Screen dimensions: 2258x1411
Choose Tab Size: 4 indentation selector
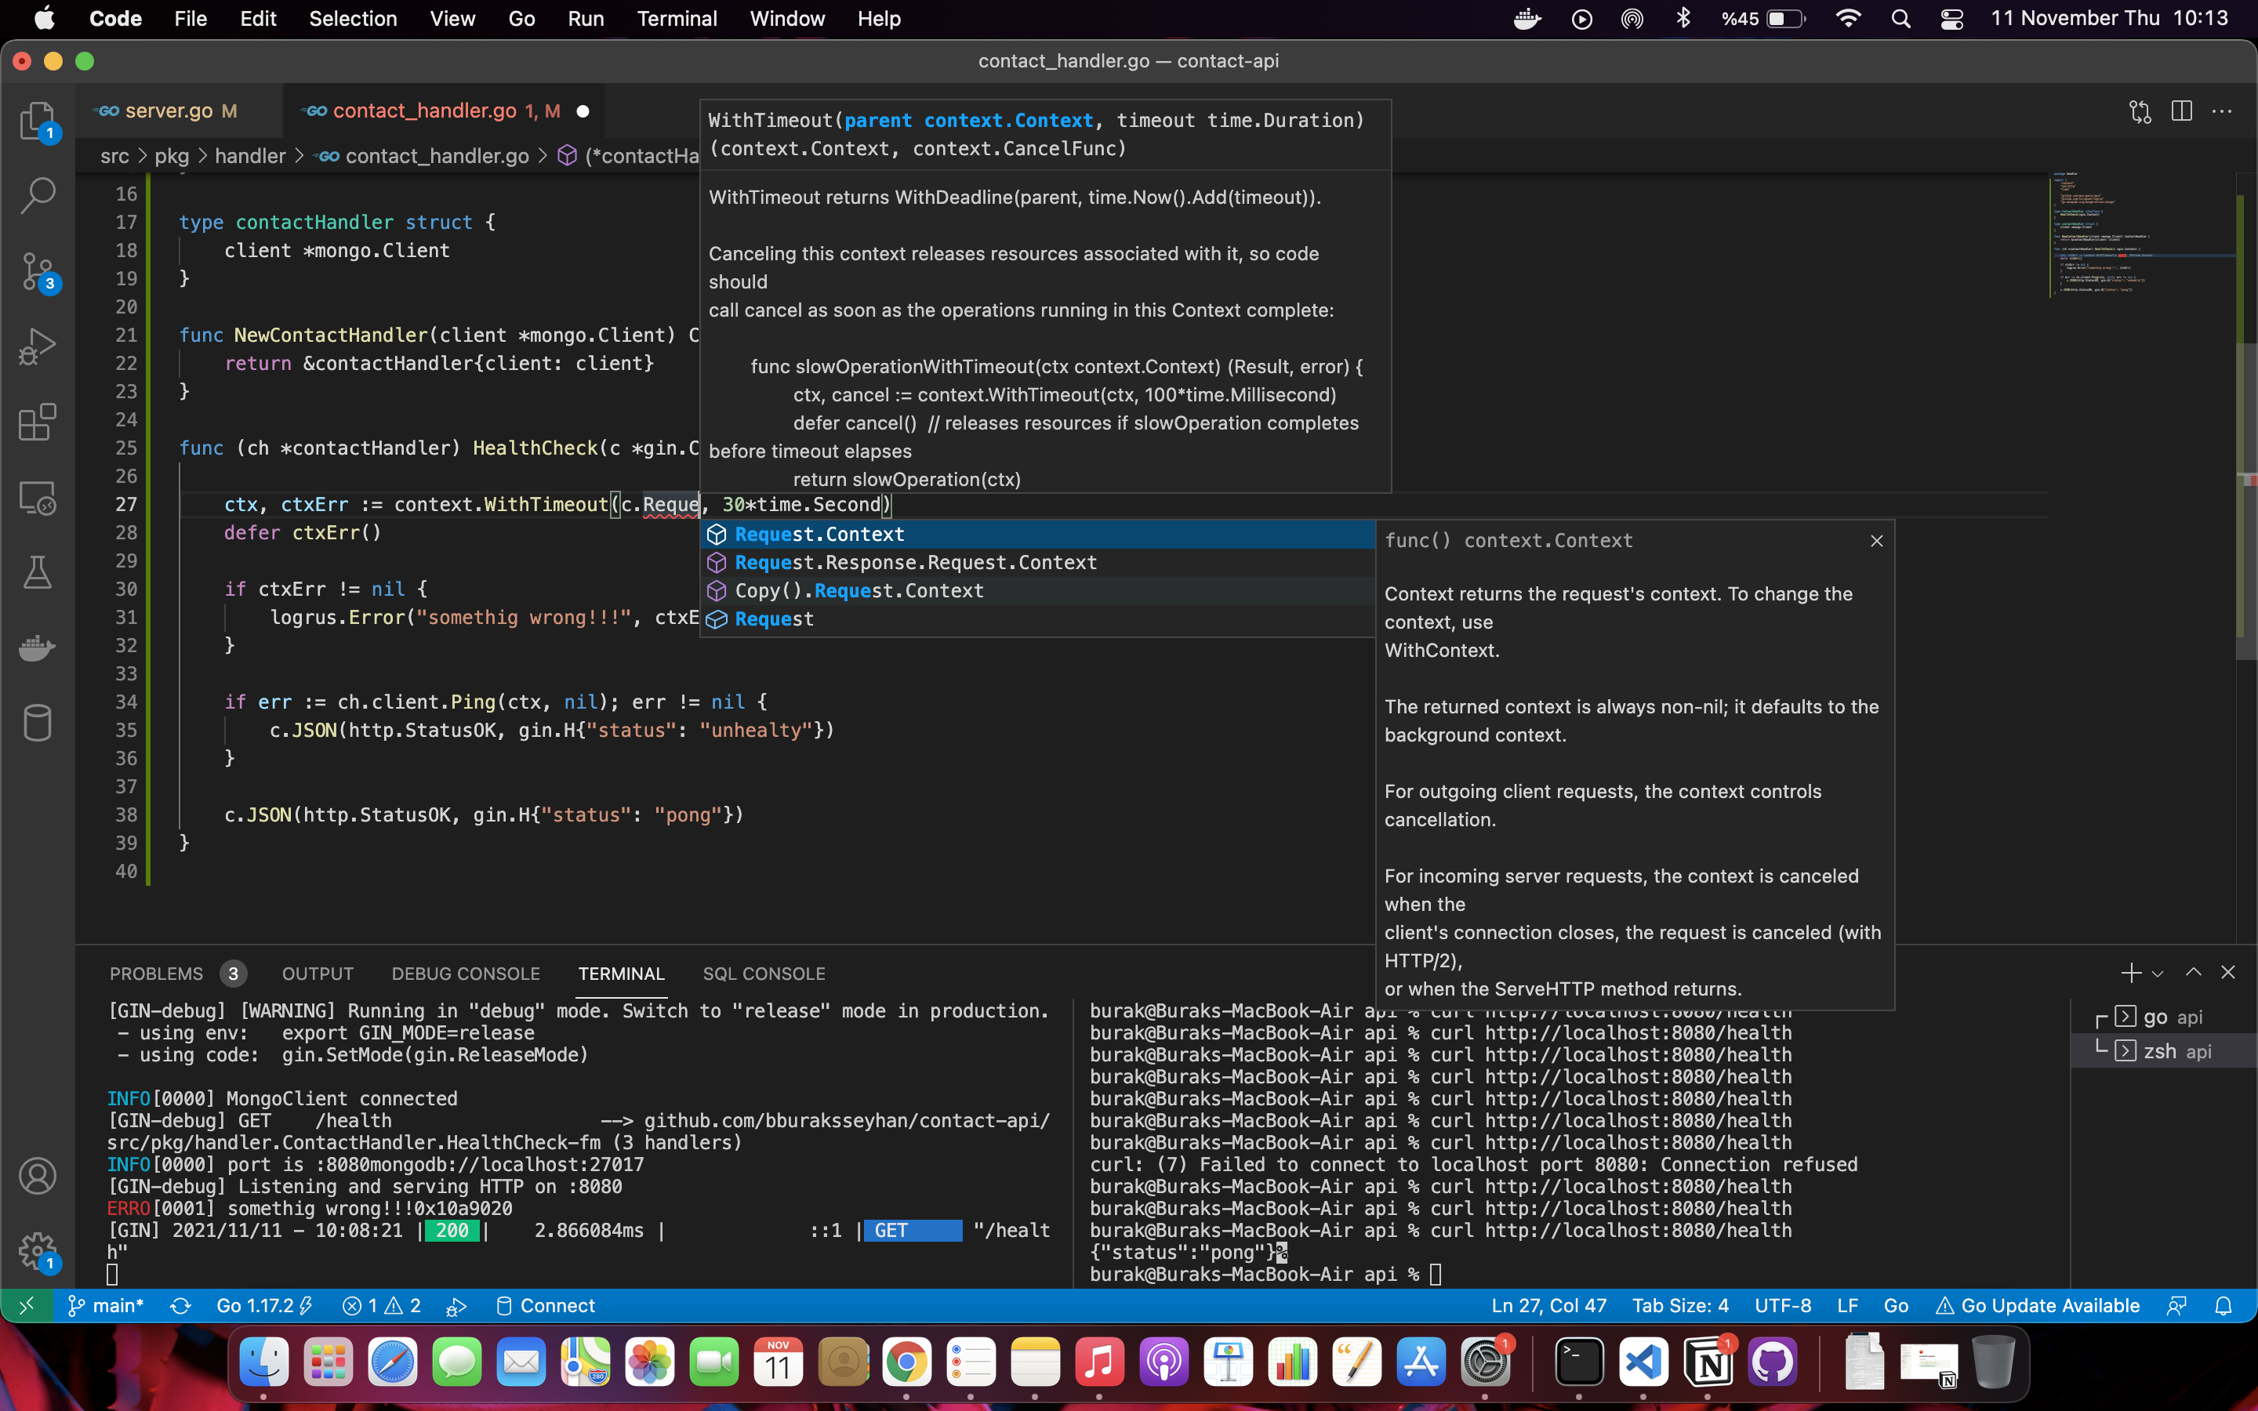pos(1679,1305)
